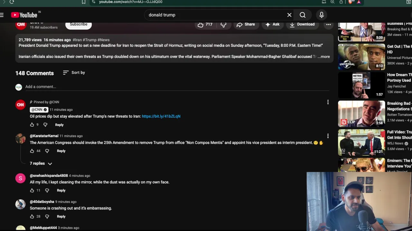412x231 pixels.
Task: Like the video with 717 likes
Action: point(205,24)
